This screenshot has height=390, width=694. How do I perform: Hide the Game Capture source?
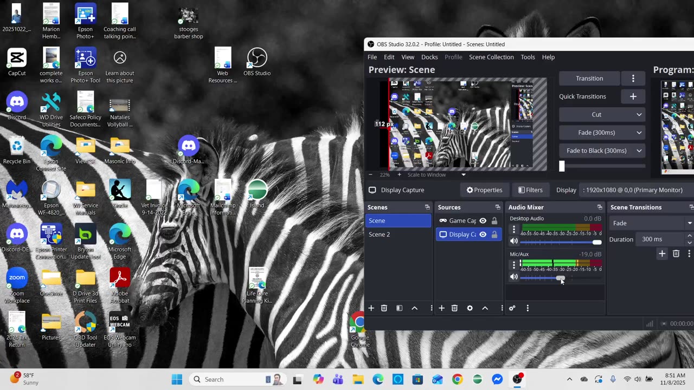[x=483, y=220]
